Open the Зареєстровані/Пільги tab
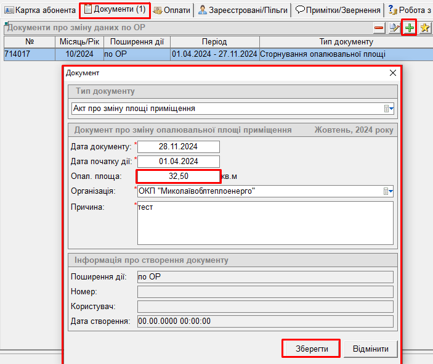 (x=243, y=10)
